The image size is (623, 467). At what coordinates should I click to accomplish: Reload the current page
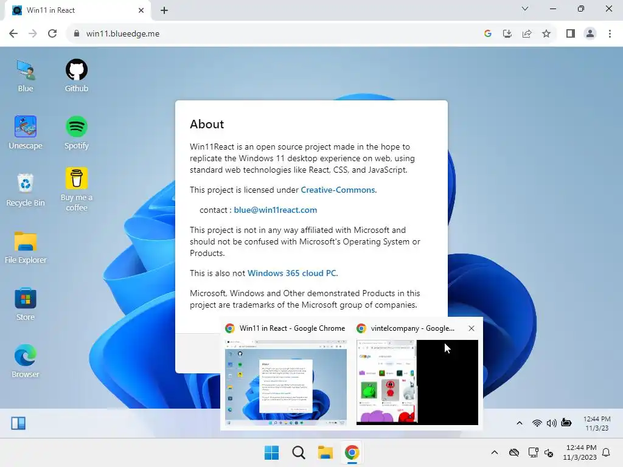[x=52, y=34]
